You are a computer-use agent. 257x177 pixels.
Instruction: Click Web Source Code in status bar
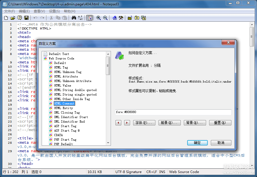click(x=184, y=172)
